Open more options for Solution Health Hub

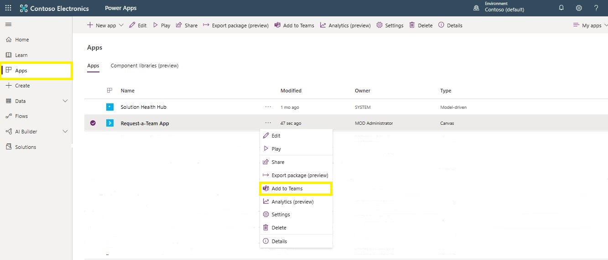point(268,107)
